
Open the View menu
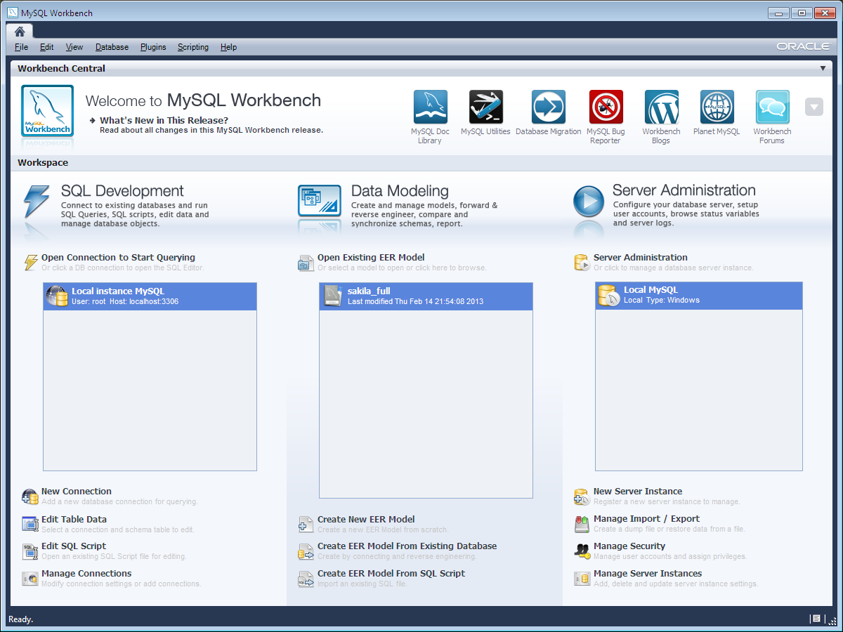point(74,47)
